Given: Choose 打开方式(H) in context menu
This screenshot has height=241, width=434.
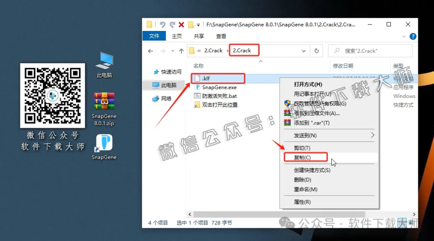Looking at the screenshot, I should 308,84.
